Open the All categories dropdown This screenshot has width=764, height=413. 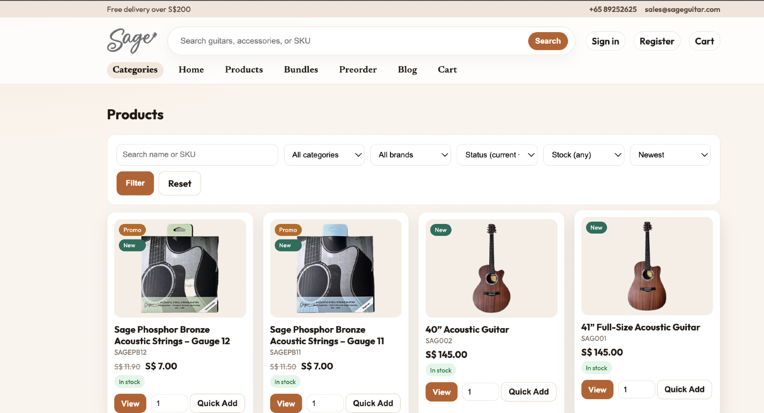coord(324,155)
